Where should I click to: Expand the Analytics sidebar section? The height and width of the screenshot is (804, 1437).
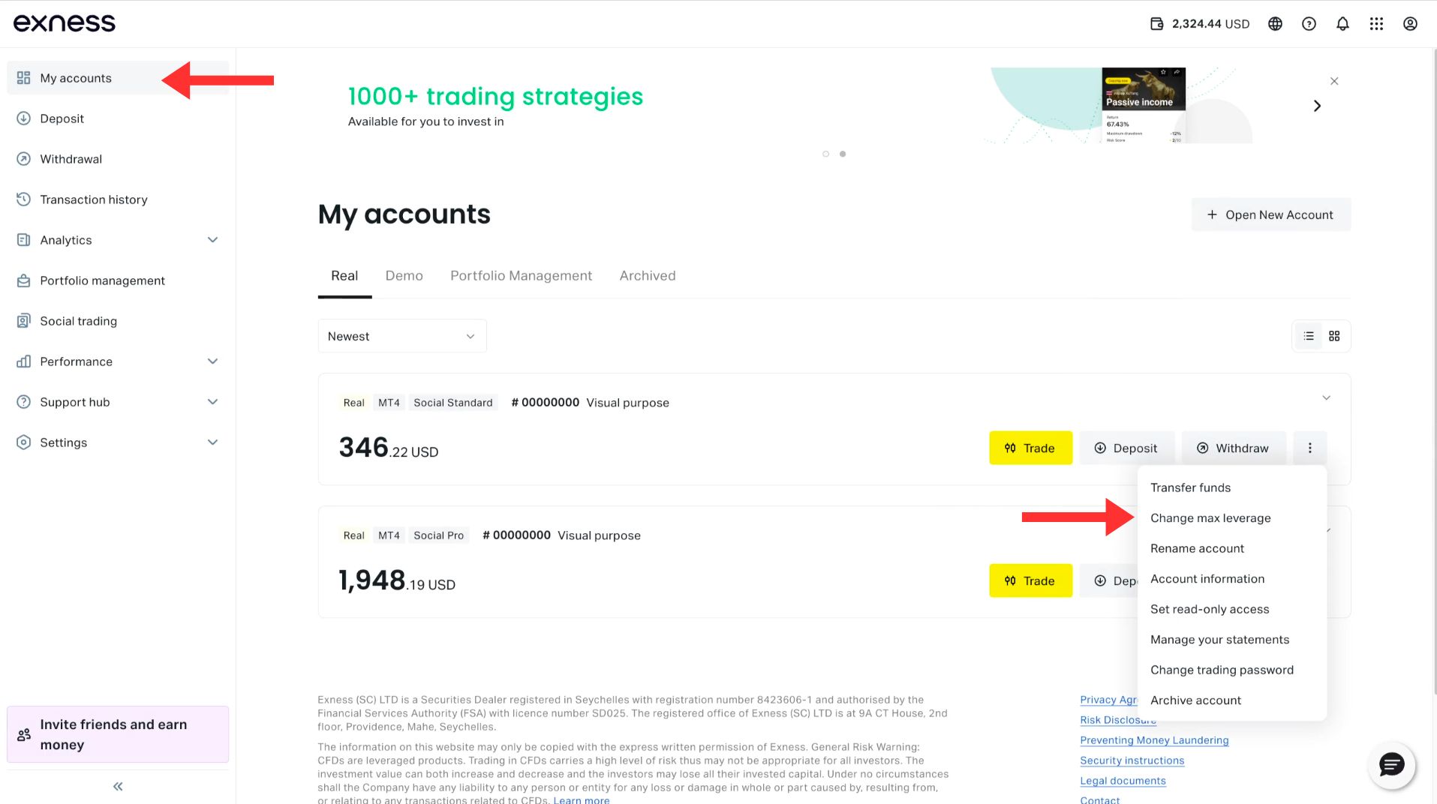pyautogui.click(x=118, y=240)
